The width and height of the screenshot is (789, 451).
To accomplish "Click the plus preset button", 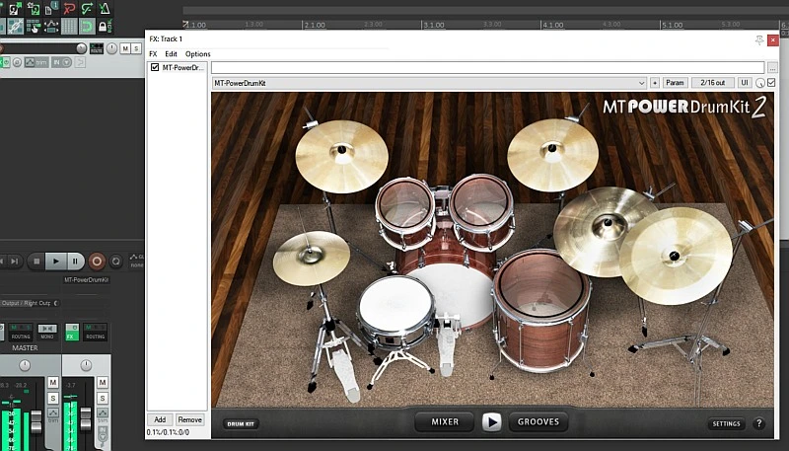I will click(655, 83).
